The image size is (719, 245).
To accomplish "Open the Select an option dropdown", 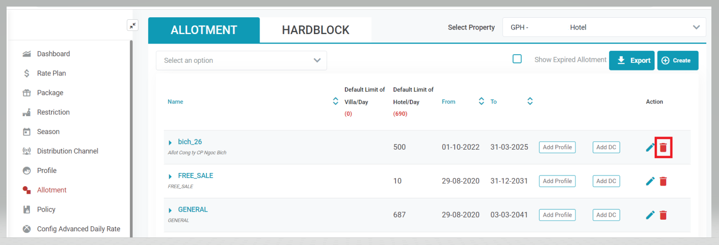I will (x=241, y=60).
